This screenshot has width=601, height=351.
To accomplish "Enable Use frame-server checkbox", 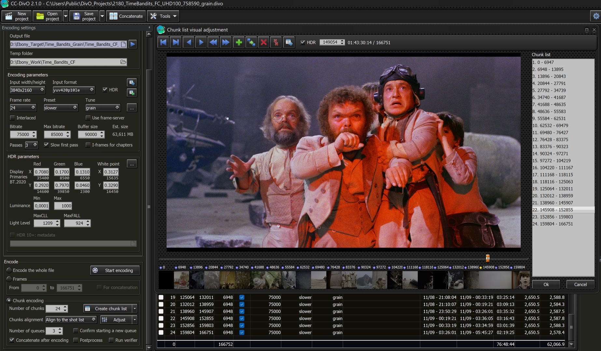I will tap(88, 118).
